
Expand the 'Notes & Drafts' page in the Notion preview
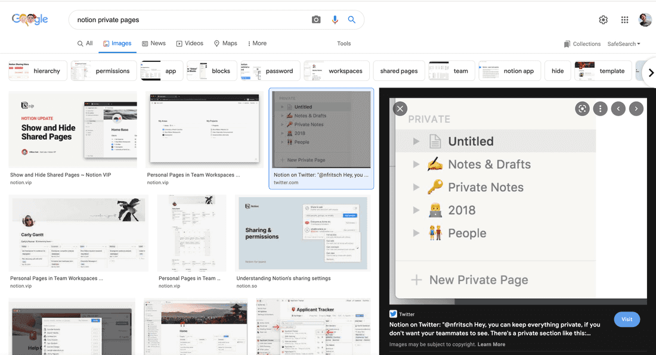coord(416,164)
